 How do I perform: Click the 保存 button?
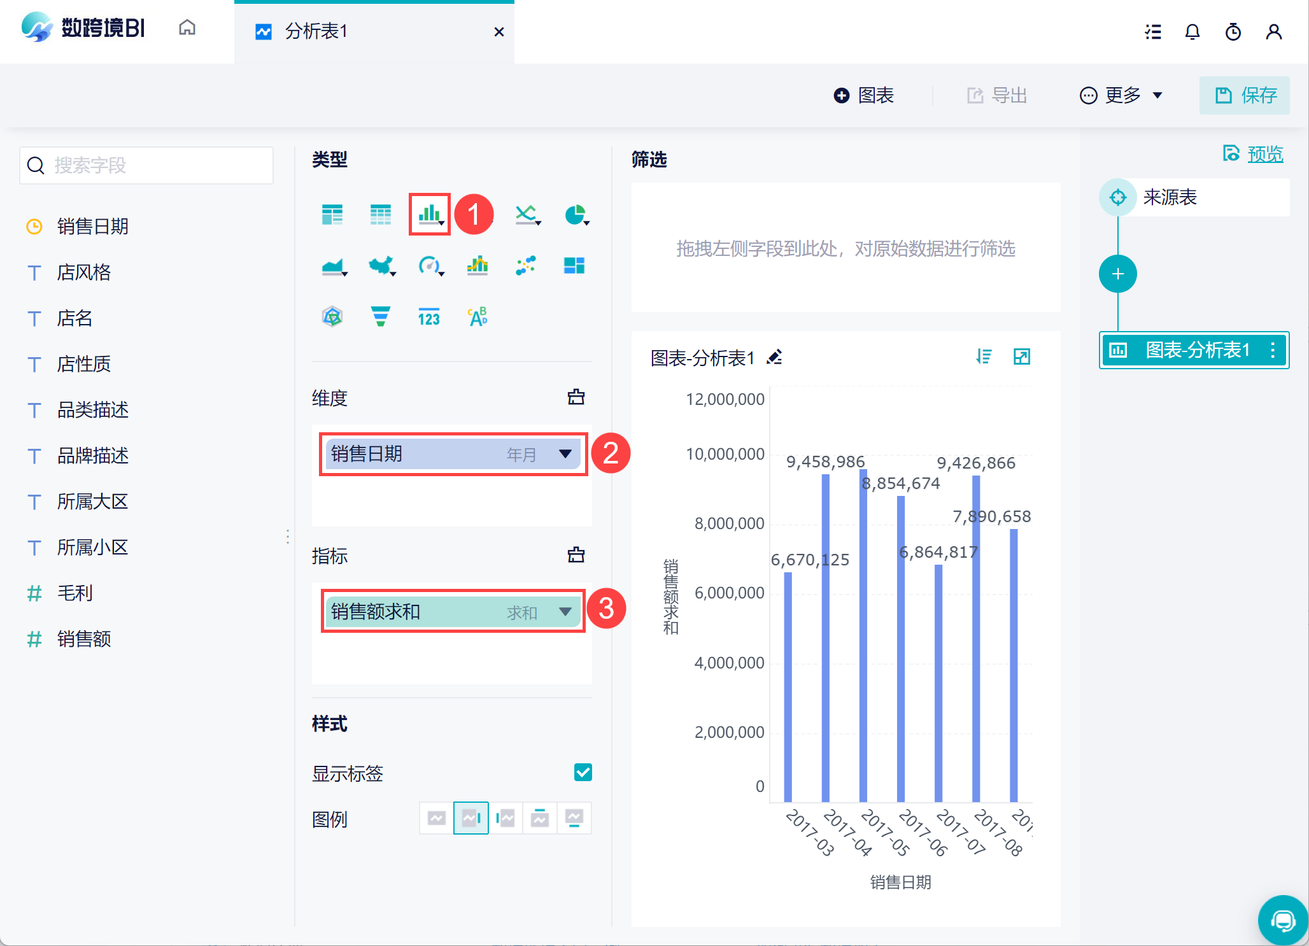1245,95
